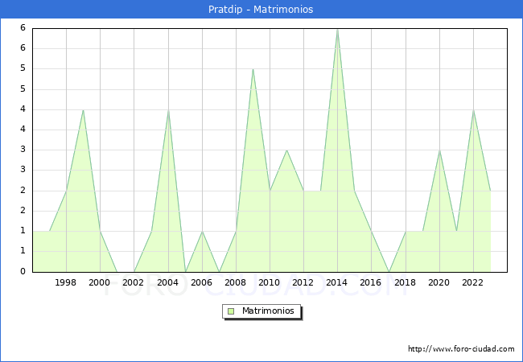Click the 2000 x-axis label
The image size is (523, 362).
click(99, 282)
